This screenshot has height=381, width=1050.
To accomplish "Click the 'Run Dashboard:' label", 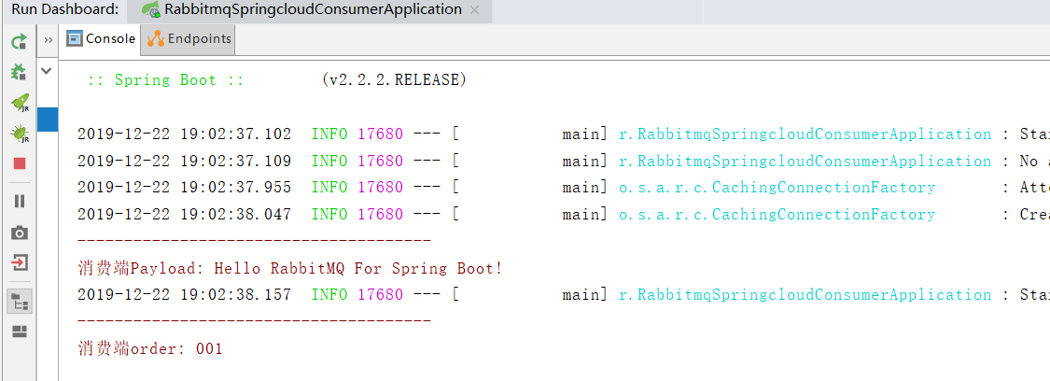I will pos(64,9).
